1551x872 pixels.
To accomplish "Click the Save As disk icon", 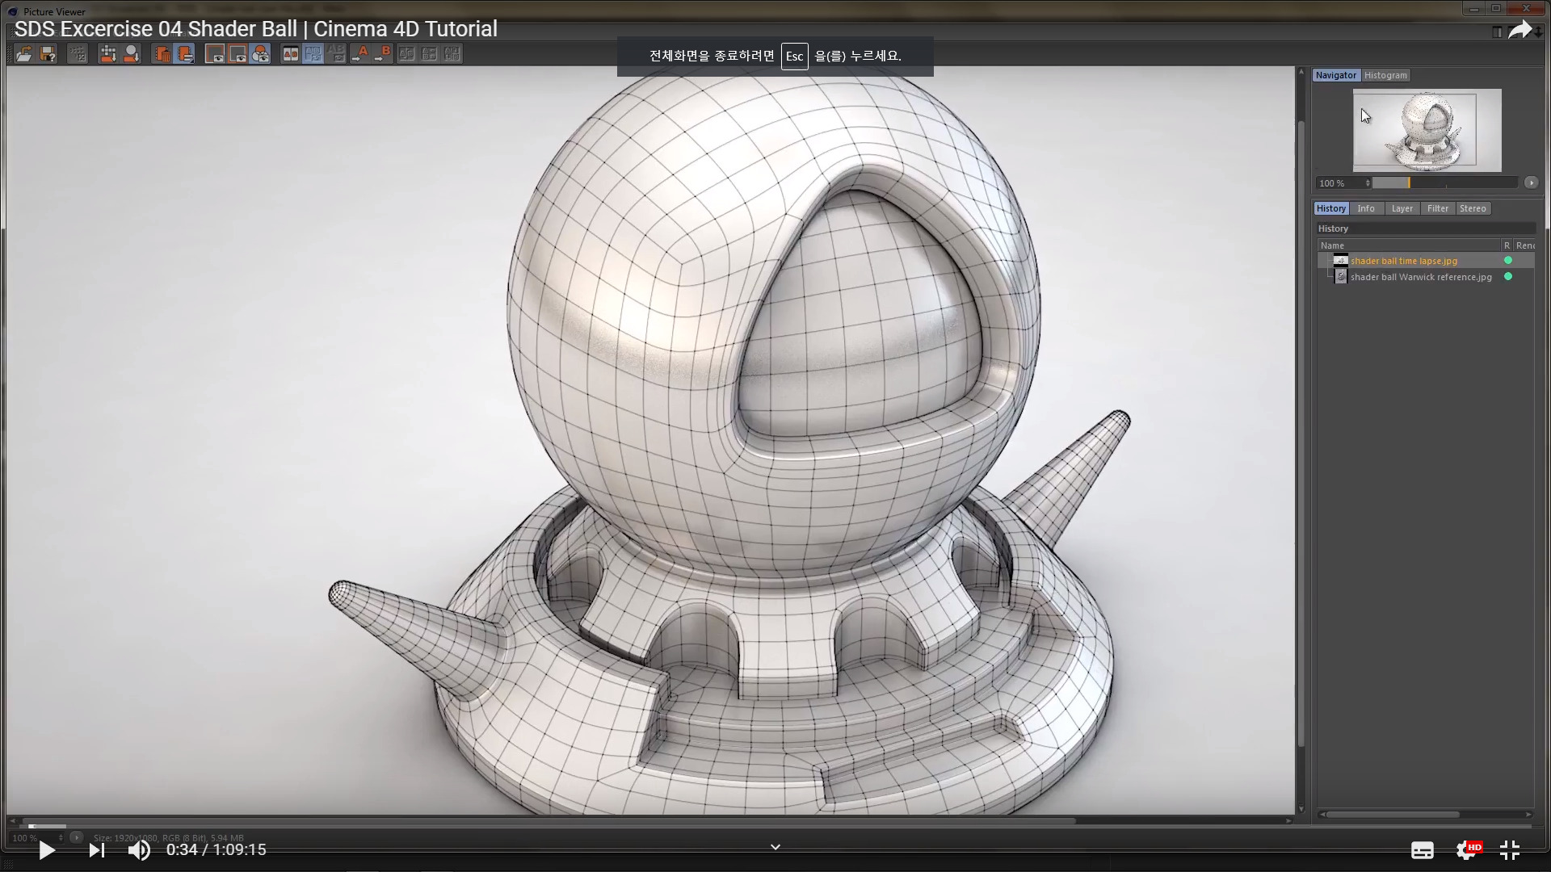I will click(48, 54).
